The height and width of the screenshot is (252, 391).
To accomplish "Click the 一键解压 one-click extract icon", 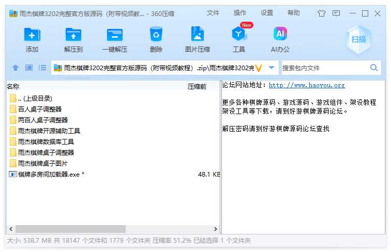I will point(115,35).
